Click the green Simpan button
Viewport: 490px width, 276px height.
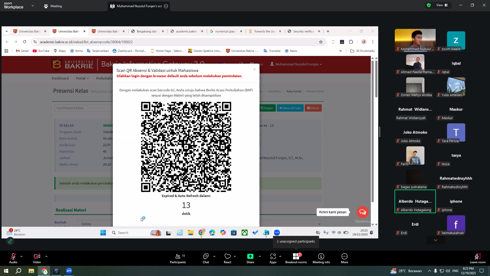click(267, 108)
